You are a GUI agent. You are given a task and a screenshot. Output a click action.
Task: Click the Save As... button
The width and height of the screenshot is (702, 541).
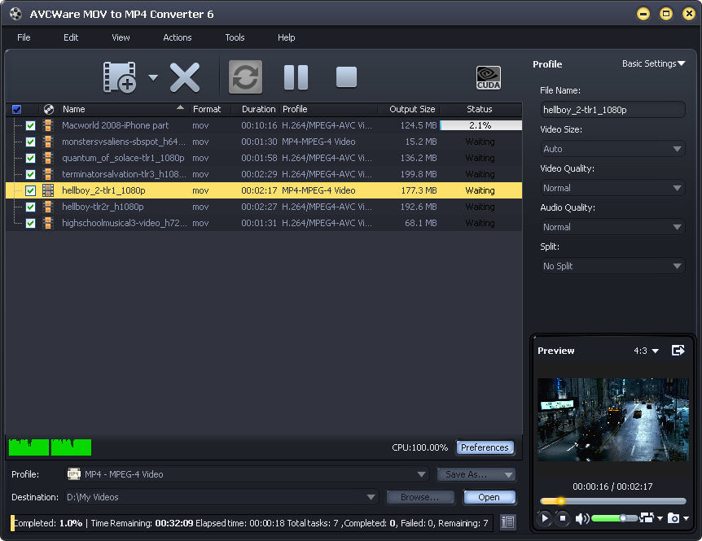point(476,474)
